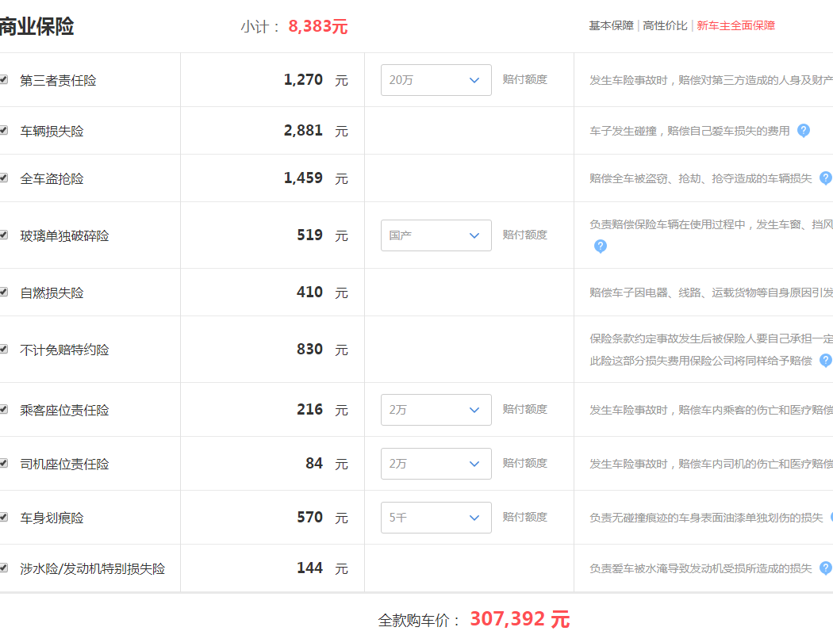Image resolution: width=833 pixels, height=631 pixels.
Task: Click the 570 premium amount
Action: [309, 517]
